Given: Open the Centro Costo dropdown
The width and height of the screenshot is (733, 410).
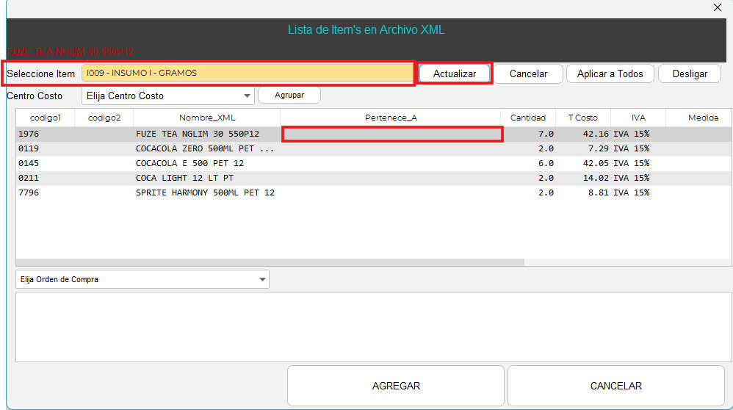Looking at the screenshot, I should point(167,96).
